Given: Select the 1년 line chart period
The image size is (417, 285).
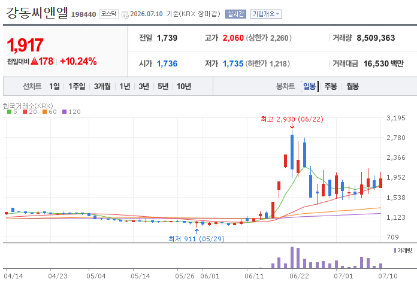Looking at the screenshot, I should (x=125, y=86).
